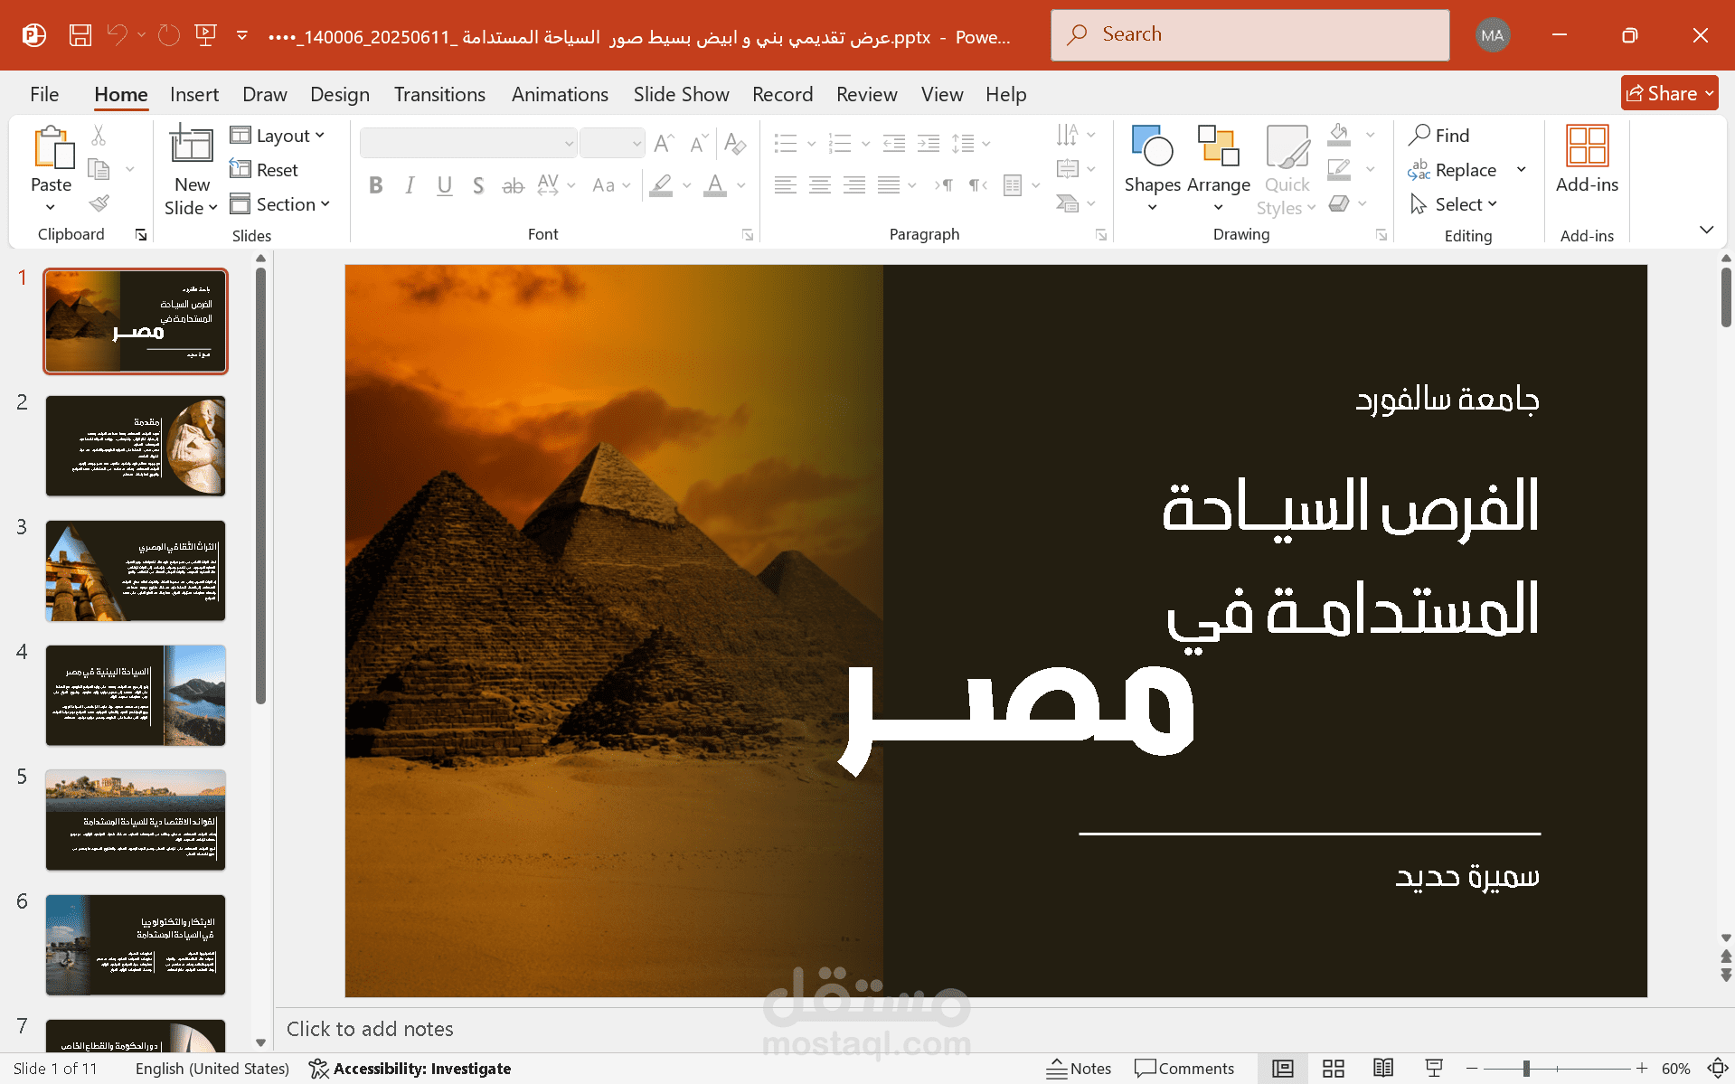This screenshot has width=1735, height=1084.
Task: Open Replace options arrow
Action: [1522, 170]
